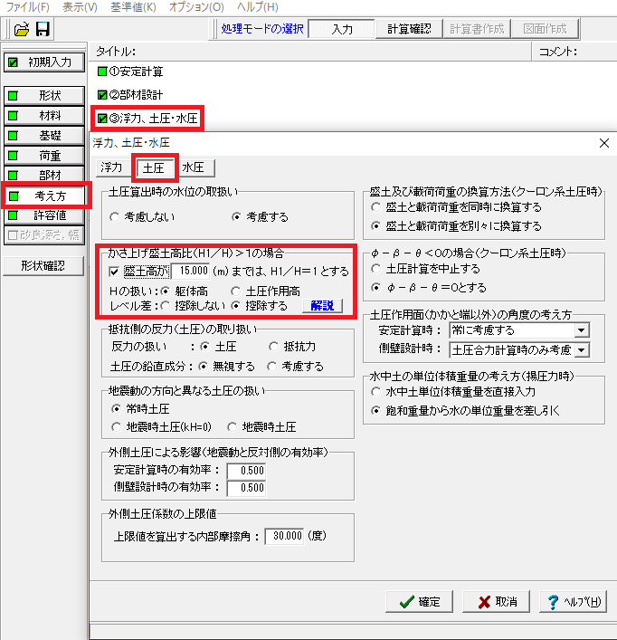Viewport: 617px width, 640px height.
Task: Switch to the 土圧 tab
Action: tap(154, 167)
